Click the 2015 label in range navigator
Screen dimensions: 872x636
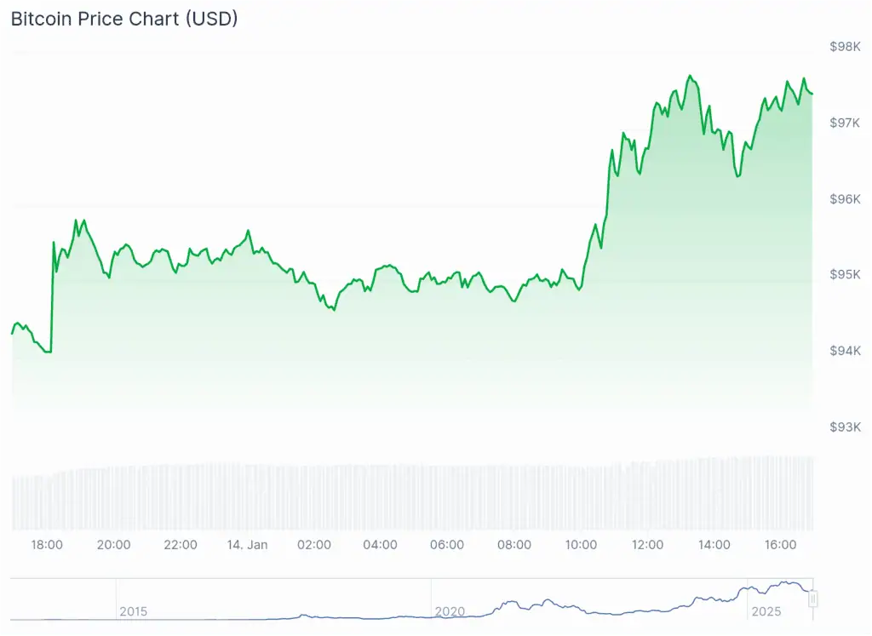click(133, 611)
